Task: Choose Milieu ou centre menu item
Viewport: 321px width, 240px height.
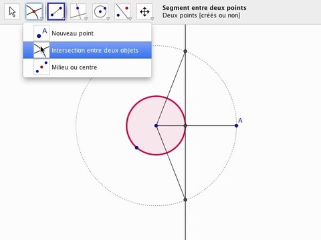Action: [x=87, y=67]
